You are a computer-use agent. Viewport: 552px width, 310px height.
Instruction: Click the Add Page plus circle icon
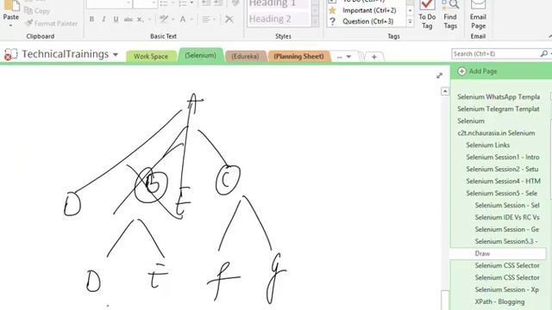(x=462, y=71)
